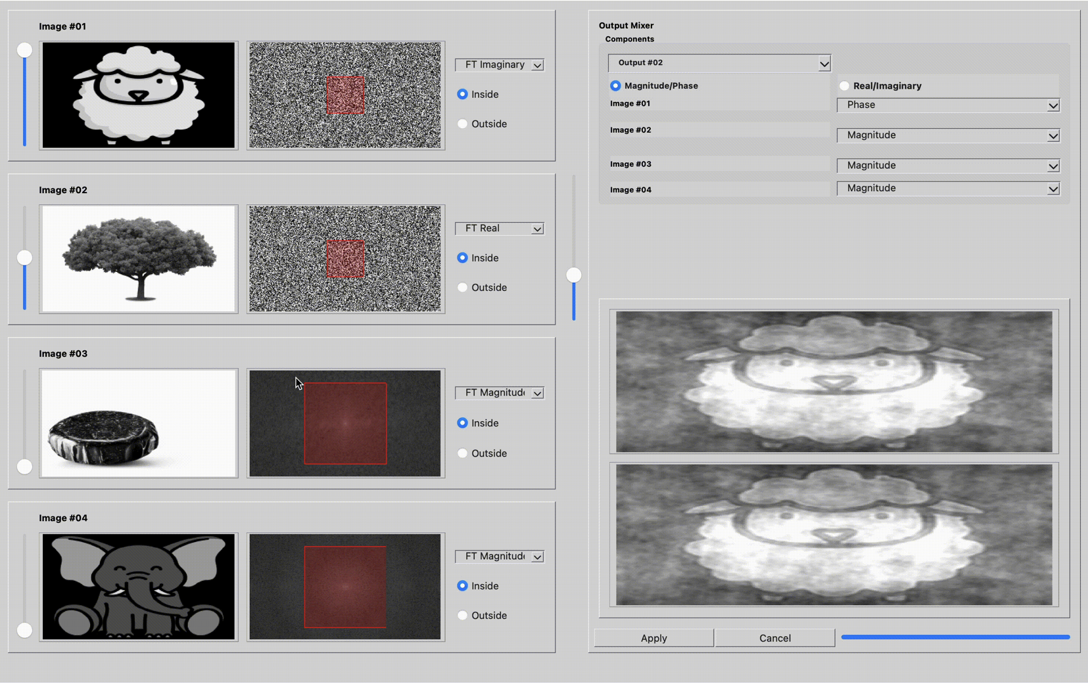Screen dimensions: 1088x684
Task: Open the Magnitude dropdown for Image #02 component
Action: 947,135
